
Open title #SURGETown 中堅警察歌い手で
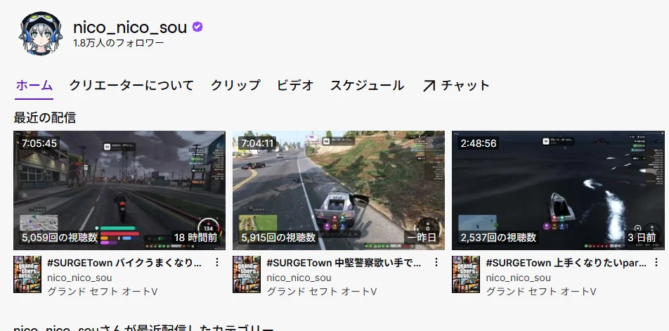[x=344, y=263]
